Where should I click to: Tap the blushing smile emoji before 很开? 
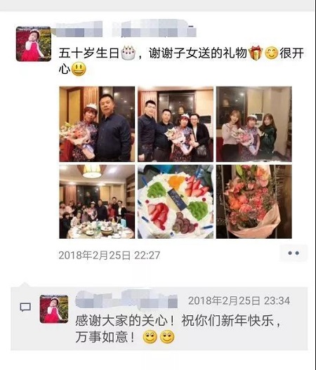[271, 53]
